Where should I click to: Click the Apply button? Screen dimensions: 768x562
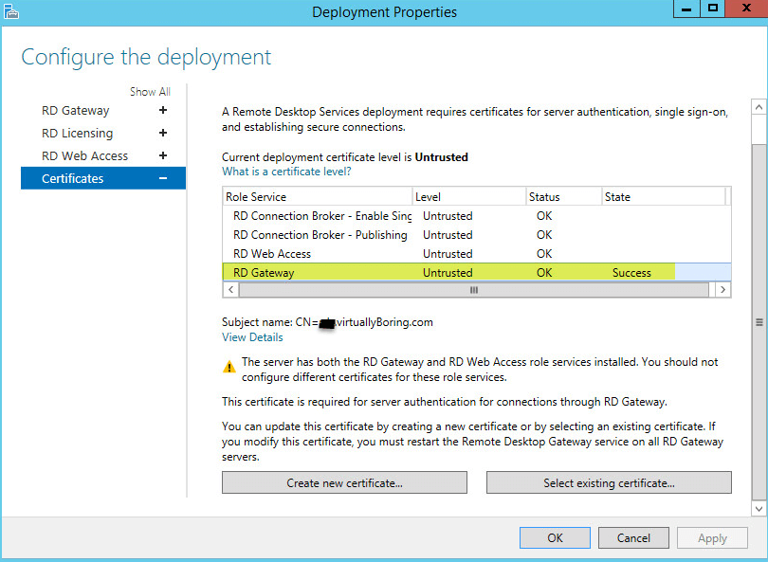coord(712,538)
